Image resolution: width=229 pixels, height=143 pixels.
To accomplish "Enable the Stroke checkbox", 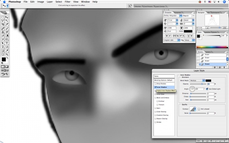I will point(156,122).
